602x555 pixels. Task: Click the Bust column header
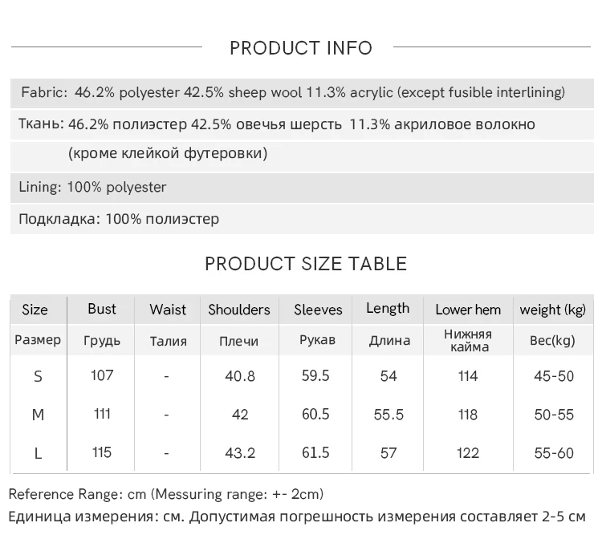(x=102, y=309)
